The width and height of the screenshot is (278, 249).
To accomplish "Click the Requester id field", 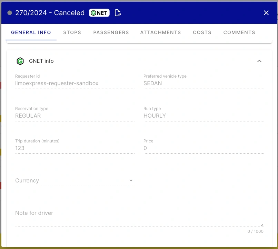I will (75, 83).
